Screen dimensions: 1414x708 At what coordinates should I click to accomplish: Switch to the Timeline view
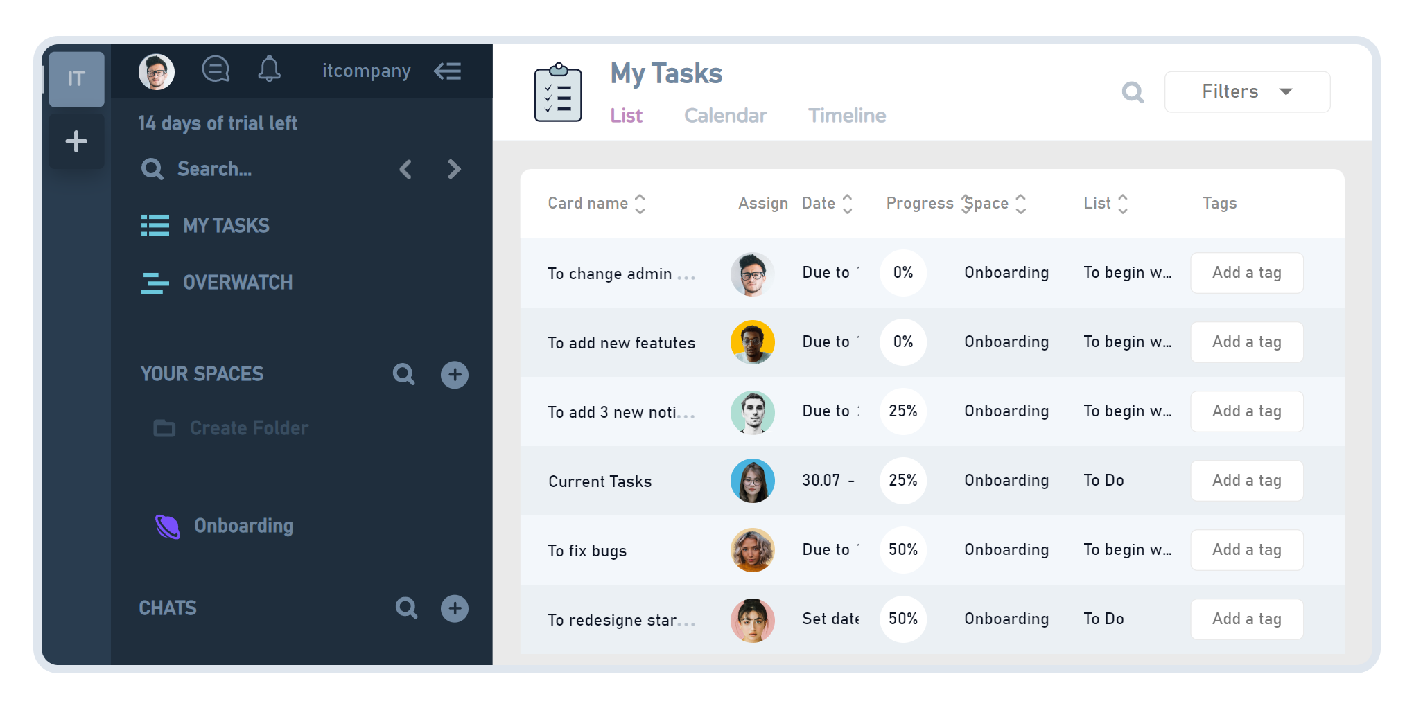[x=846, y=115]
